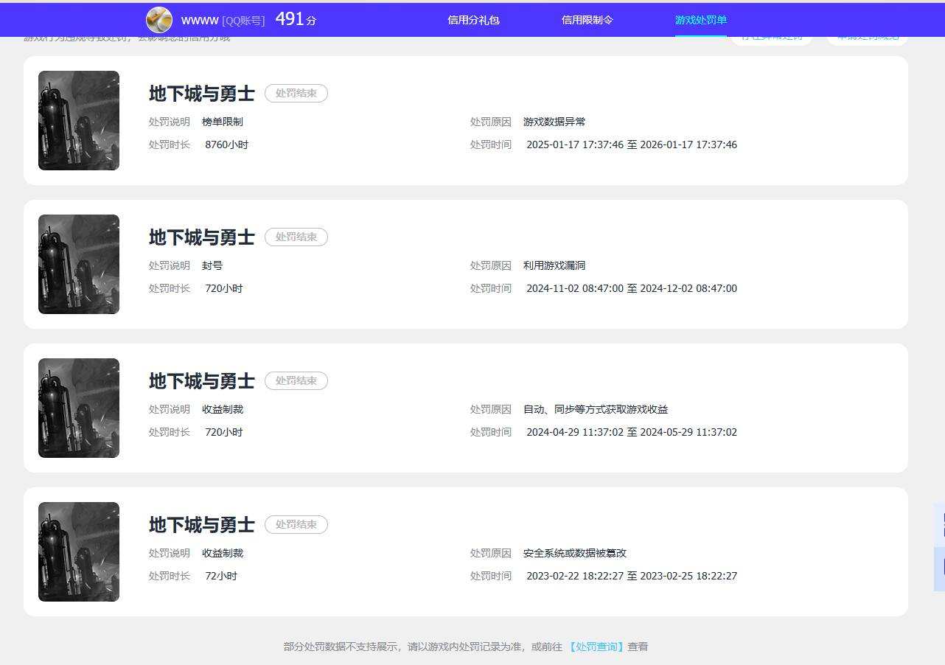Click the 游戏数据异常 penalty reason

tap(554, 122)
